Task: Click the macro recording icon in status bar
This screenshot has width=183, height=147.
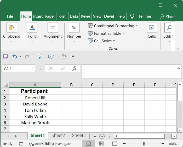Action: [x=21, y=144]
